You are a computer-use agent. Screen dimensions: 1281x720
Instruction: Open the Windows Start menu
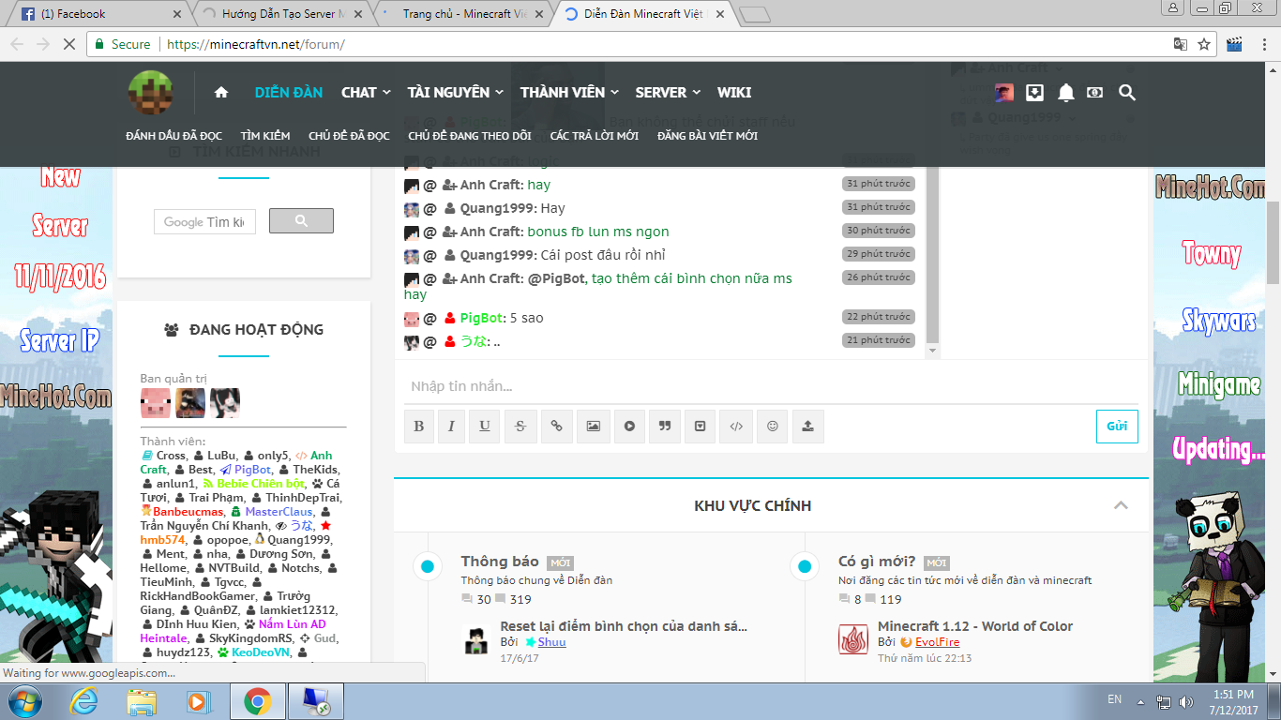[24, 701]
